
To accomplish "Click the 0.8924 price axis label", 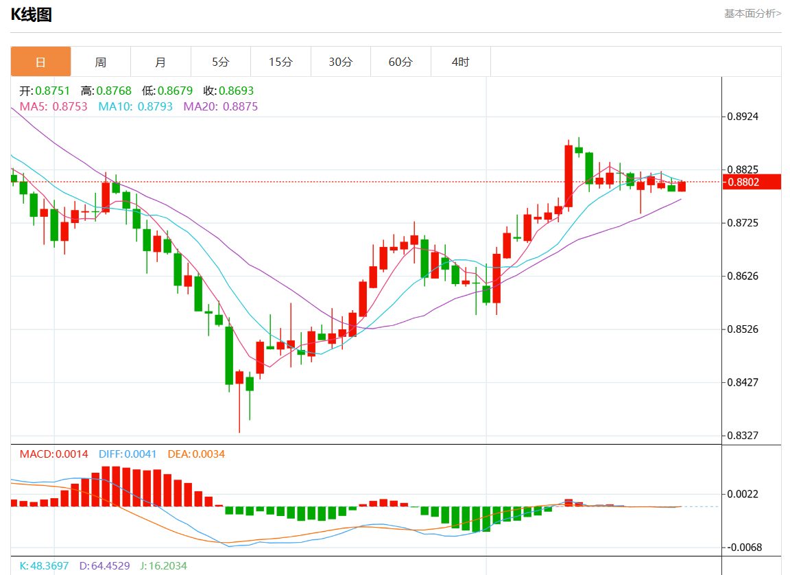I will (x=743, y=117).
